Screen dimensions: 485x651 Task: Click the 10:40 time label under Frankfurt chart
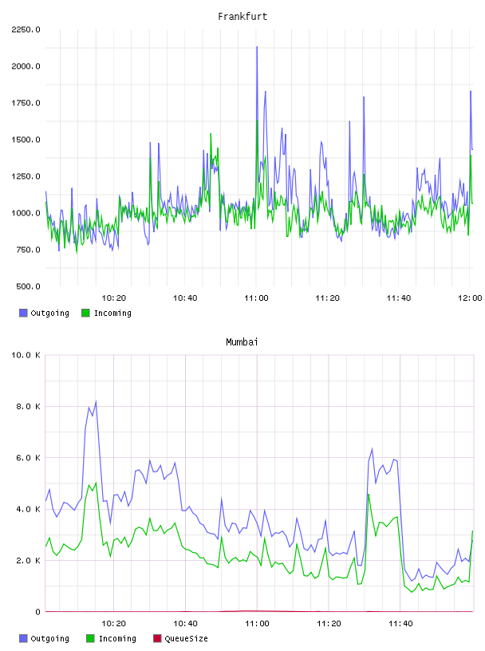coord(185,298)
